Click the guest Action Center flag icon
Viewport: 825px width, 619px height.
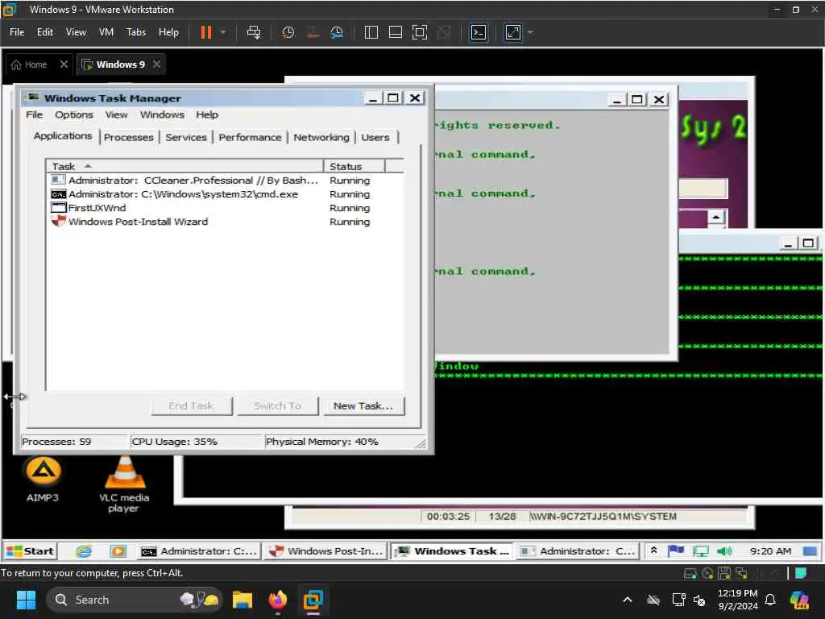point(676,550)
